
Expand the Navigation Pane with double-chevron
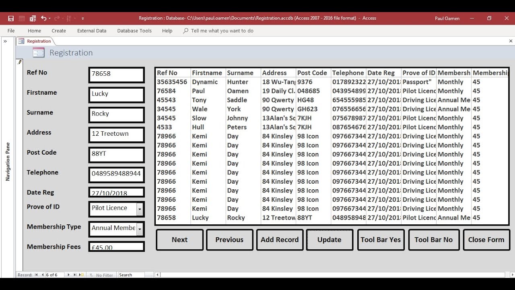coord(5,41)
